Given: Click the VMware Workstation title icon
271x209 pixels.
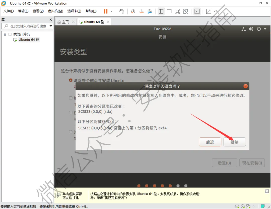Looking at the screenshot, I should tap(4, 3).
